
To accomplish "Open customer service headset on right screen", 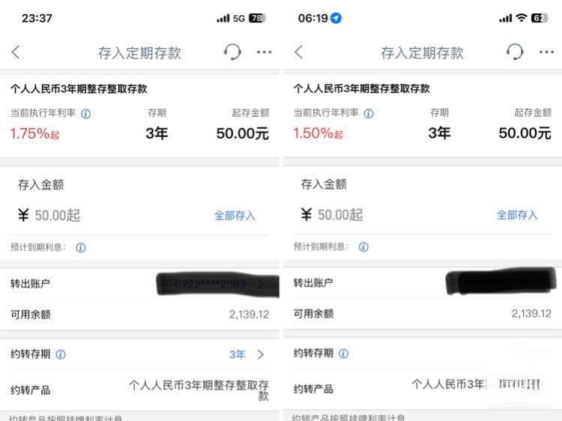I will pyautogui.click(x=515, y=52).
